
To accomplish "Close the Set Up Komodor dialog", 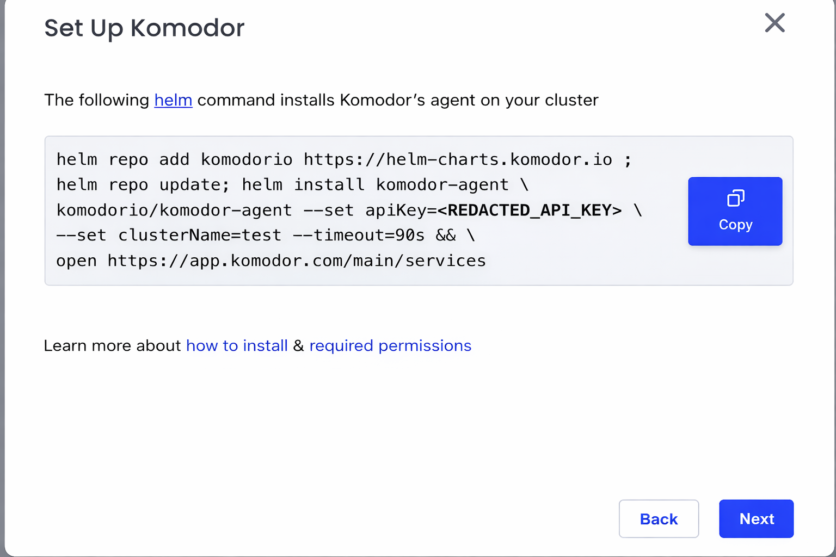I will (774, 23).
